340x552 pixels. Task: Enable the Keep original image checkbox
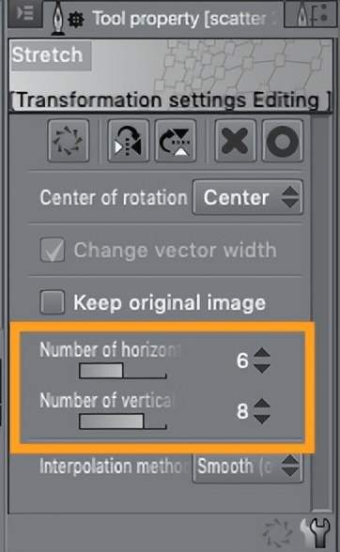[53, 302]
